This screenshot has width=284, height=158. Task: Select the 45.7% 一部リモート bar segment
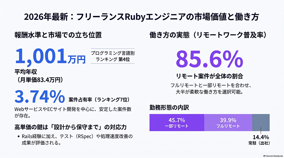point(177,123)
